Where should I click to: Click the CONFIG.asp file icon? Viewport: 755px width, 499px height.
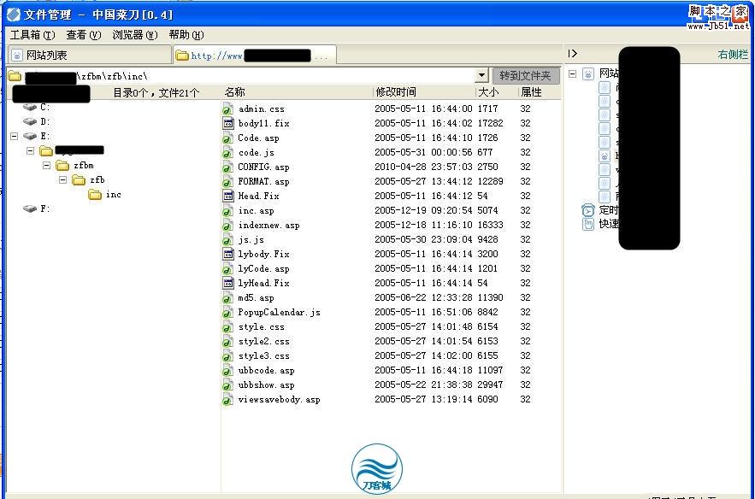(227, 167)
